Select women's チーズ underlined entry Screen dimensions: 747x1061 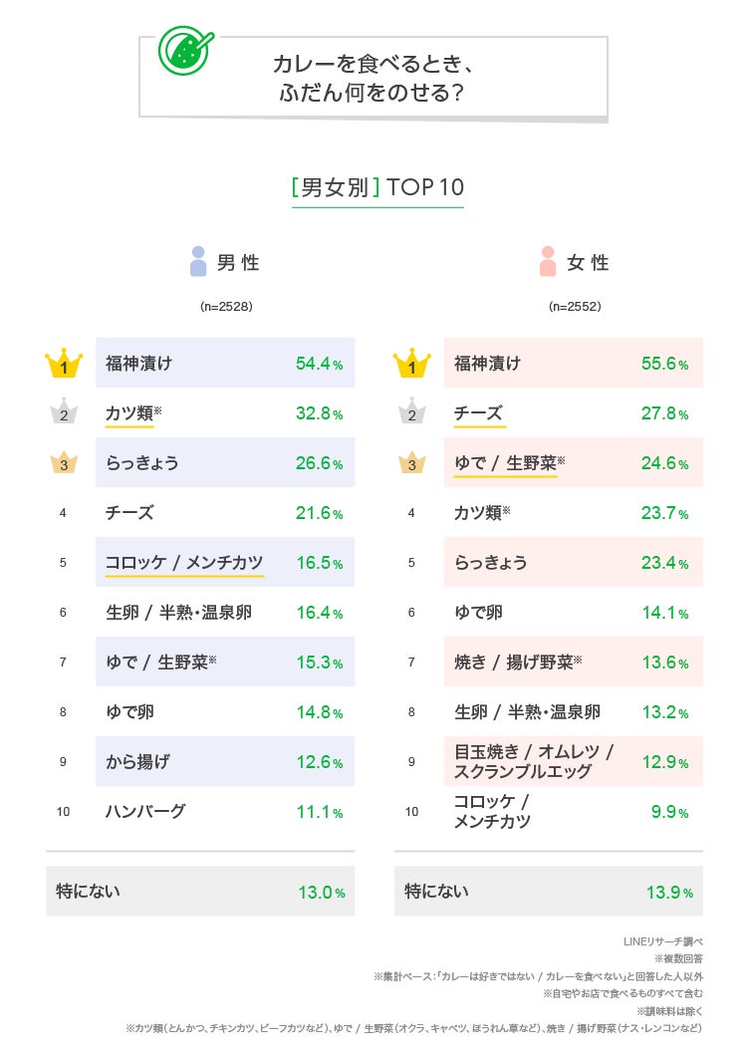478,413
